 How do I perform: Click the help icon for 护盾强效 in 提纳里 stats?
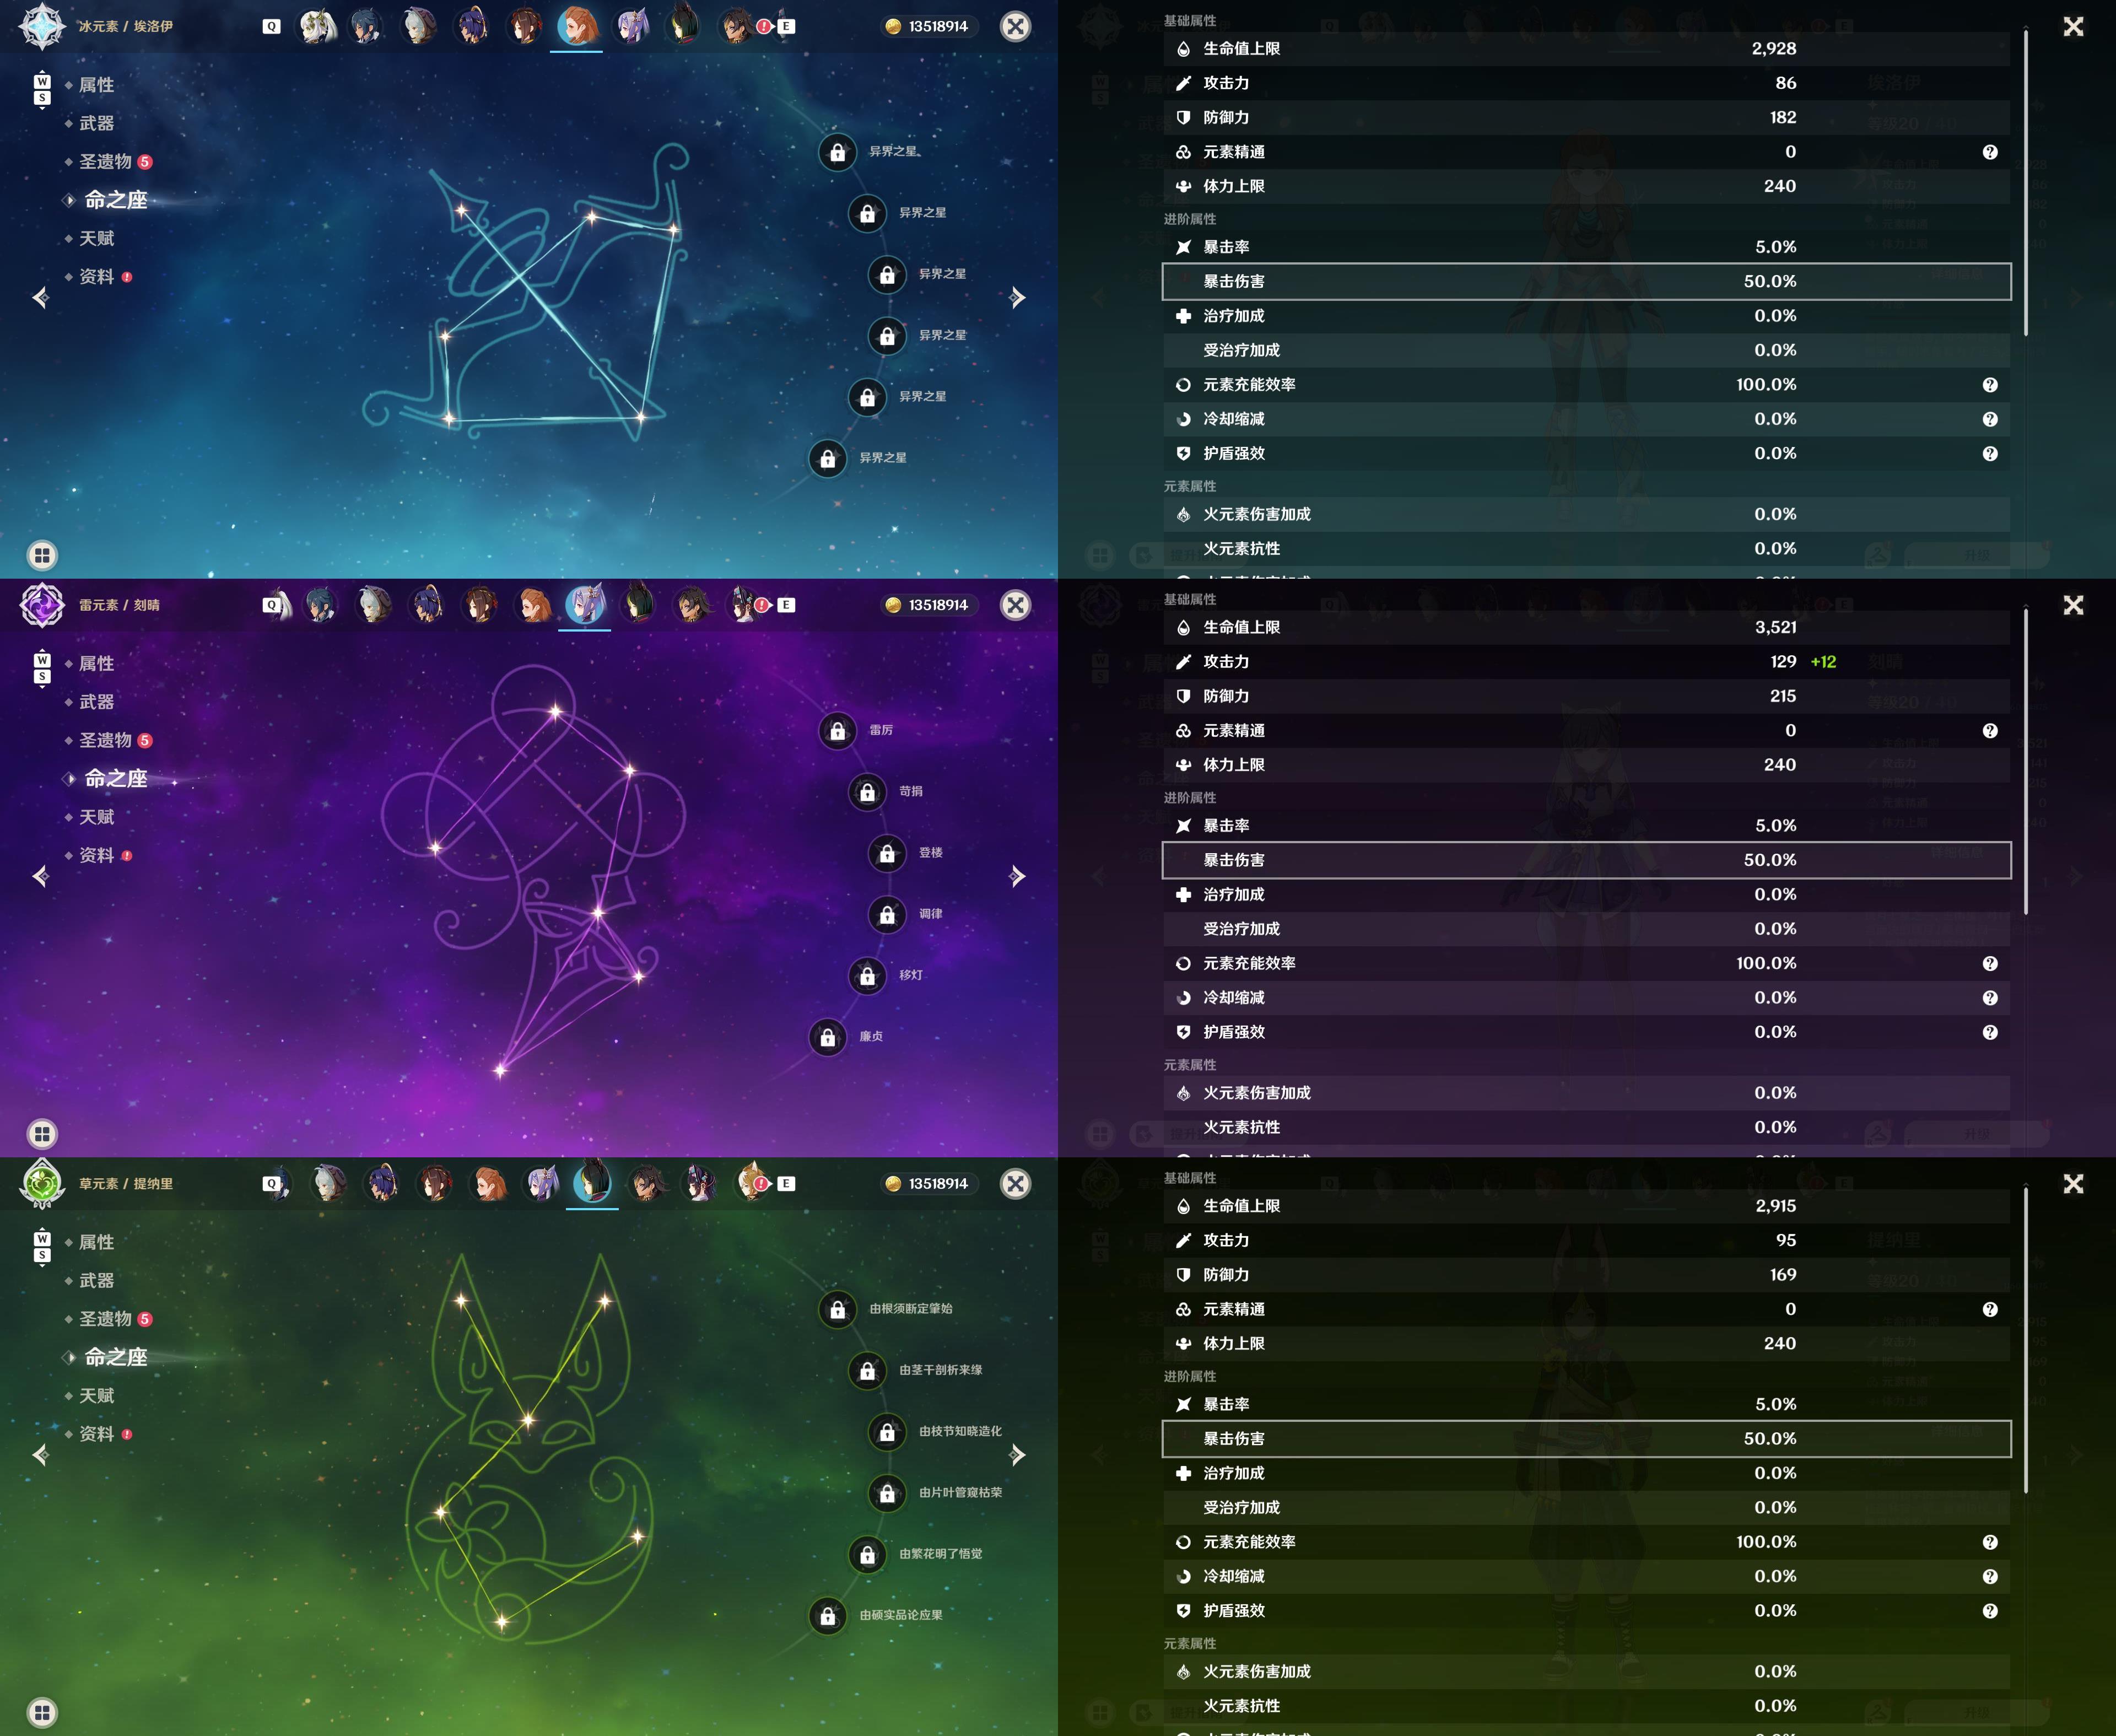[x=1990, y=1610]
